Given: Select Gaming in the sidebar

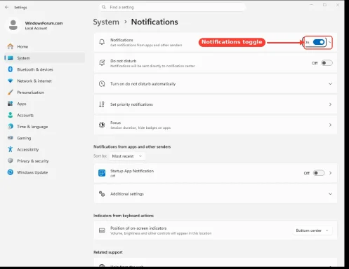Looking at the screenshot, I should point(44,138).
